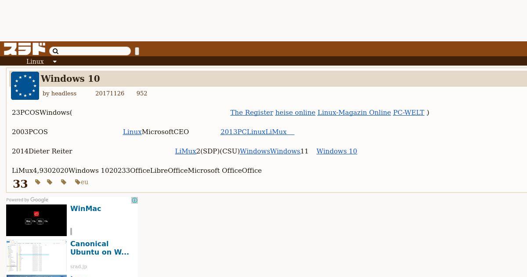Open the WinMac ad thumbnail
The image size is (527, 277).
click(x=36, y=220)
